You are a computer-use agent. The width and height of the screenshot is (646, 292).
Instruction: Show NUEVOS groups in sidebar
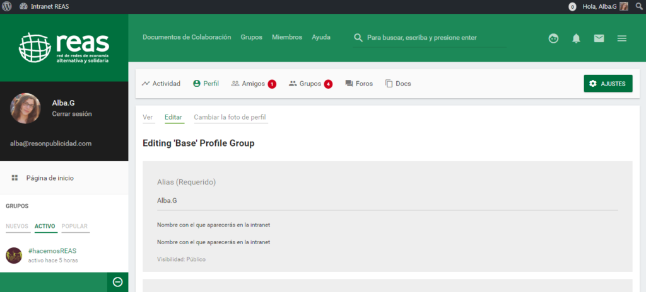point(17,227)
